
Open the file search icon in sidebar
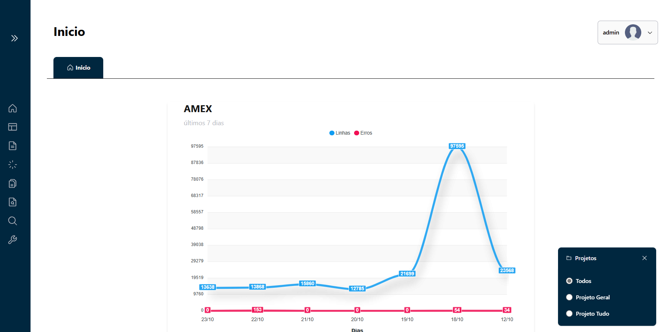pos(13,202)
